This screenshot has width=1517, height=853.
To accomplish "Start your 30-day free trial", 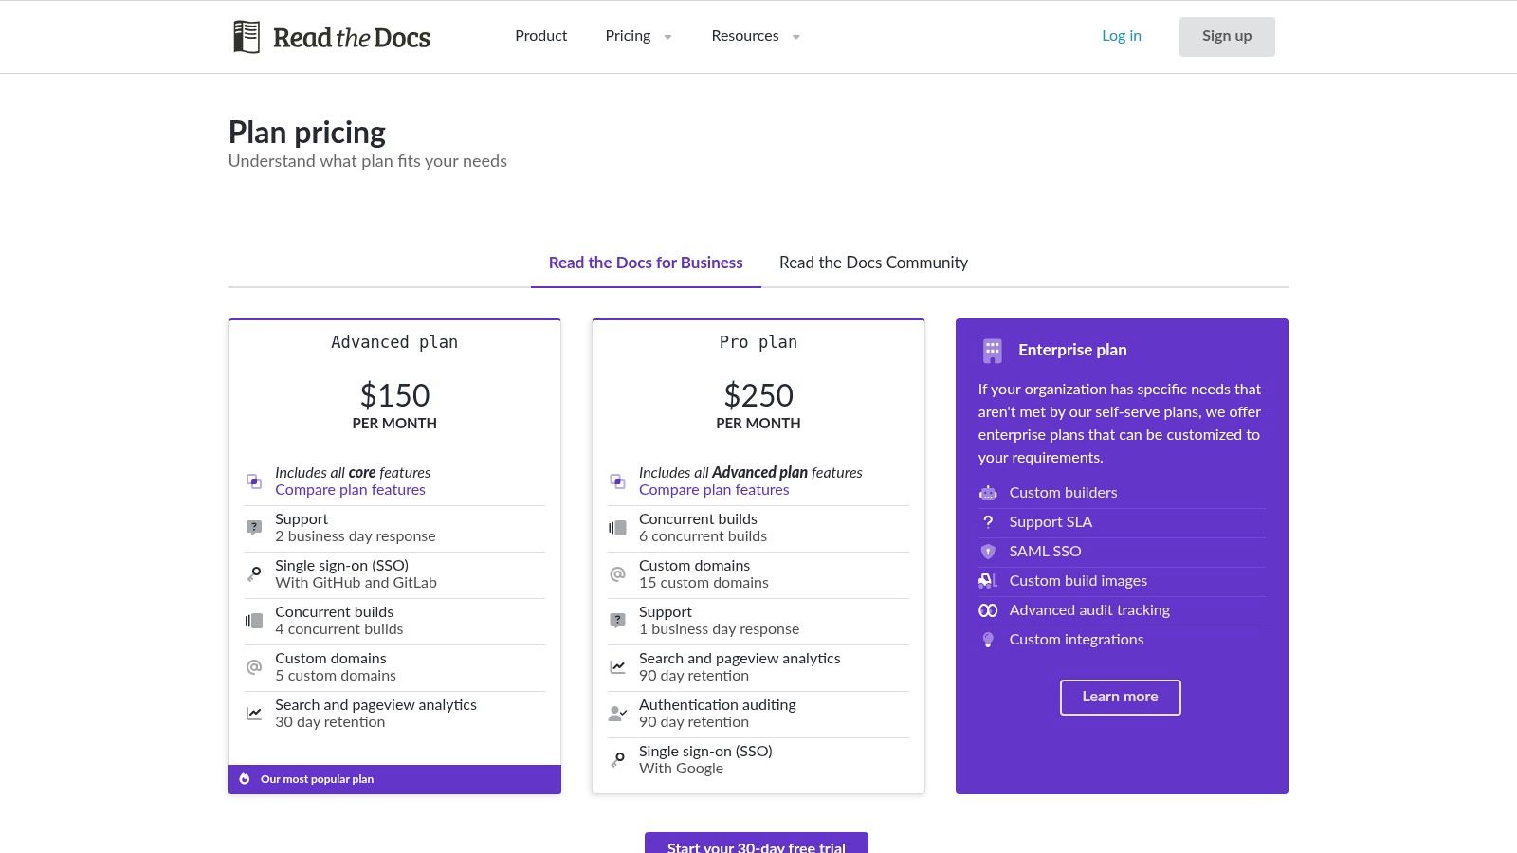I will pyautogui.click(x=756, y=844).
